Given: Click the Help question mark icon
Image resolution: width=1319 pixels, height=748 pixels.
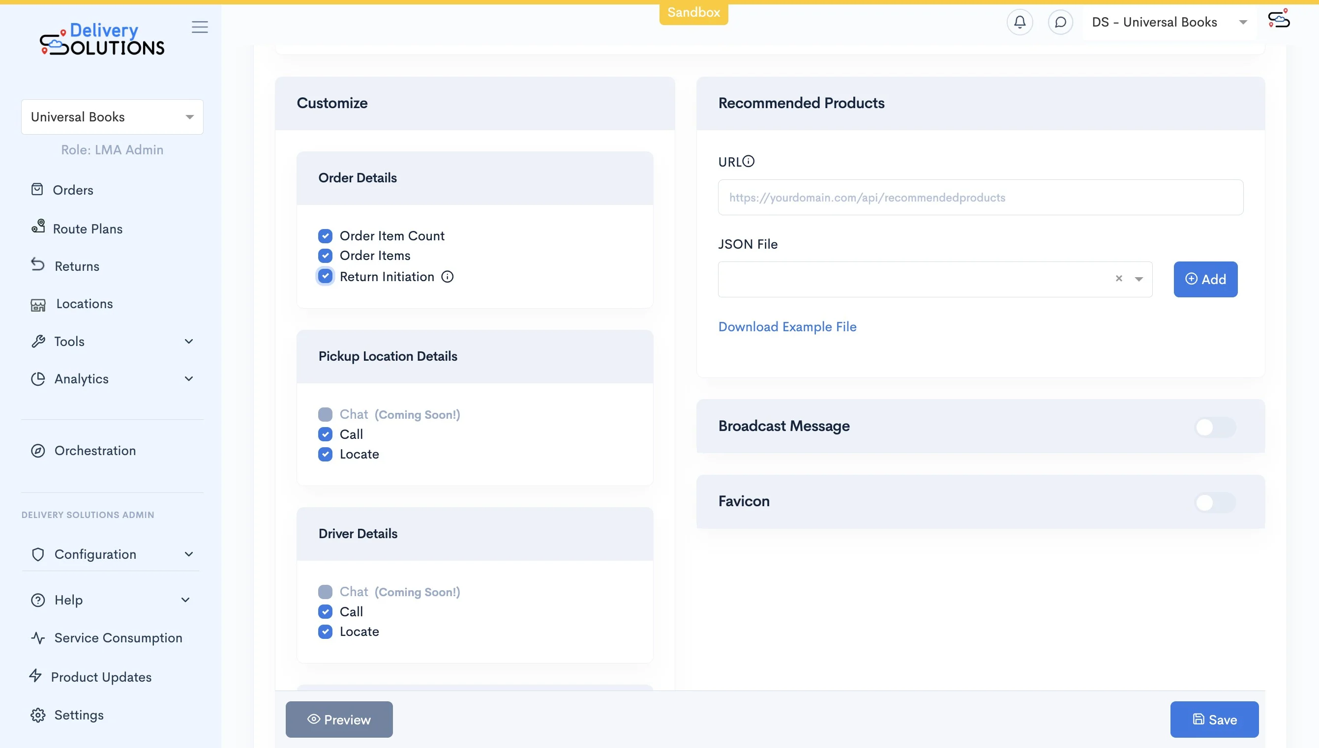Looking at the screenshot, I should (x=38, y=600).
